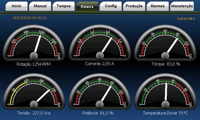Click the Temperatura Driver gauge dial

point(165,92)
